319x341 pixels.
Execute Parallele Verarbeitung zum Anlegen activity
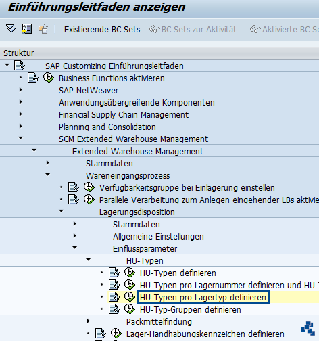point(89,200)
